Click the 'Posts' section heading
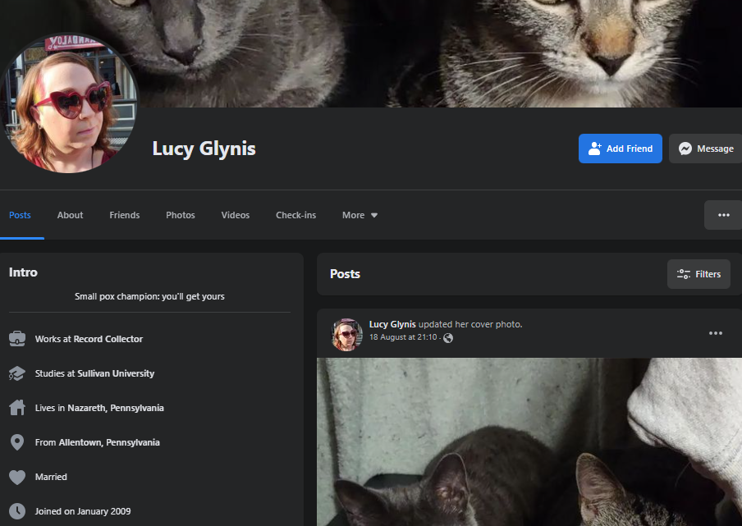The image size is (742, 526). pos(345,274)
